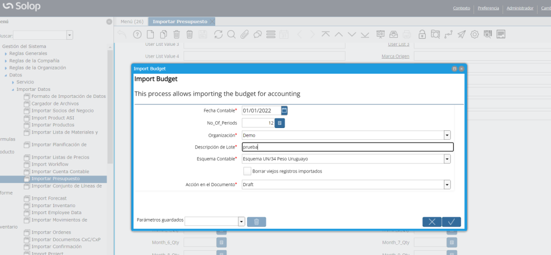The width and height of the screenshot is (551, 255).
Task: Open the Fecha Contable calendar picker
Action: click(285, 110)
